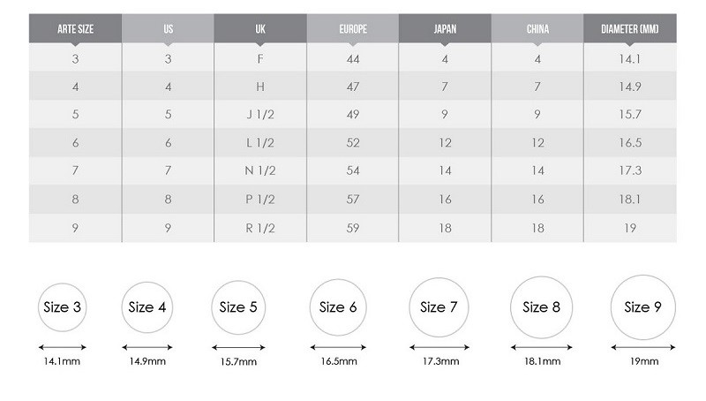
Task: Select the Size 8 ring circle
Action: [x=541, y=307]
